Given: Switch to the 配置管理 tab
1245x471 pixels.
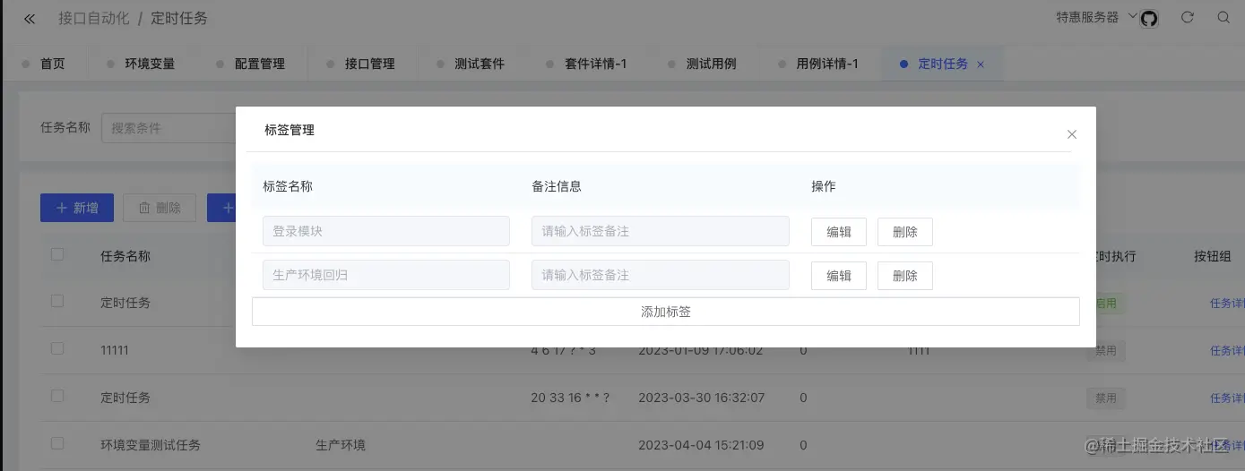Looking at the screenshot, I should coord(260,64).
